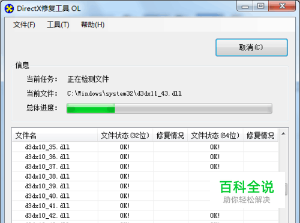The height and width of the screenshot is (223, 300).
Task: Click 64-bit OK! status of d3dx10_36.dll
Action: tap(215, 157)
